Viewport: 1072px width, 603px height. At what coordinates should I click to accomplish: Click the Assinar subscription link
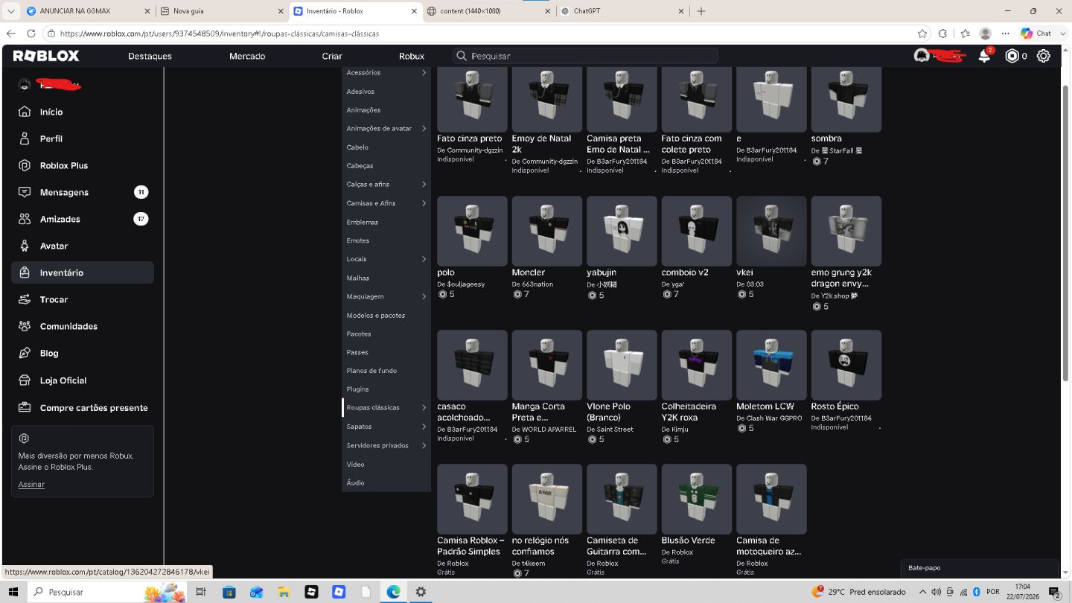(31, 484)
